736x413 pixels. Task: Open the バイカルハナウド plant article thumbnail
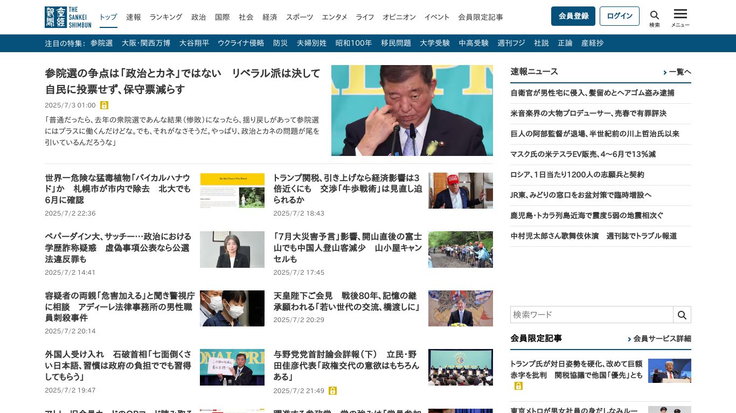232,190
